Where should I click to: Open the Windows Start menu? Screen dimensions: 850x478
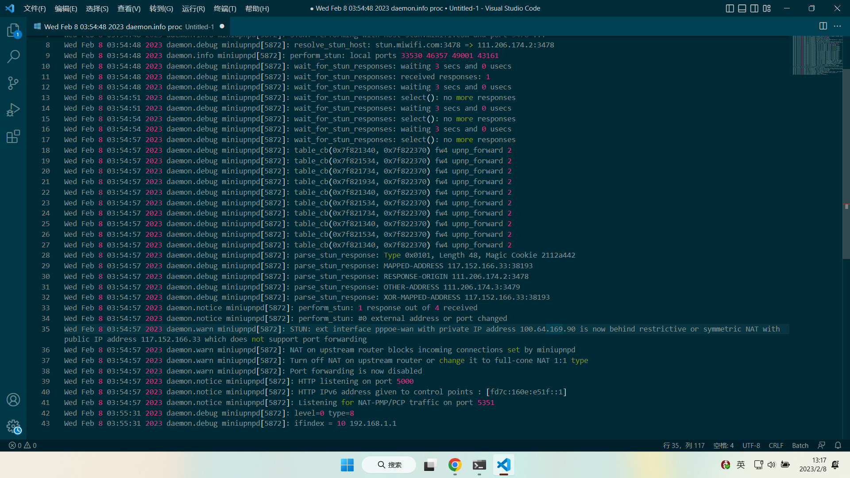coord(347,465)
